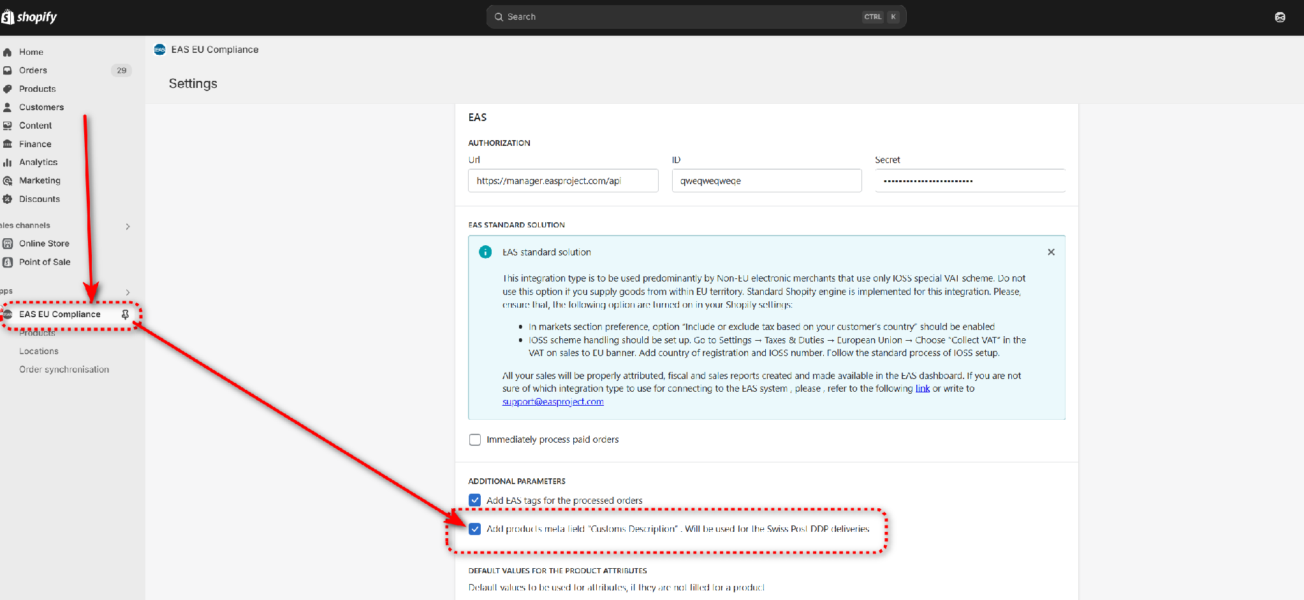Click the CTRL K shortcut hint
Screen dimensions: 1304x600
coord(881,17)
